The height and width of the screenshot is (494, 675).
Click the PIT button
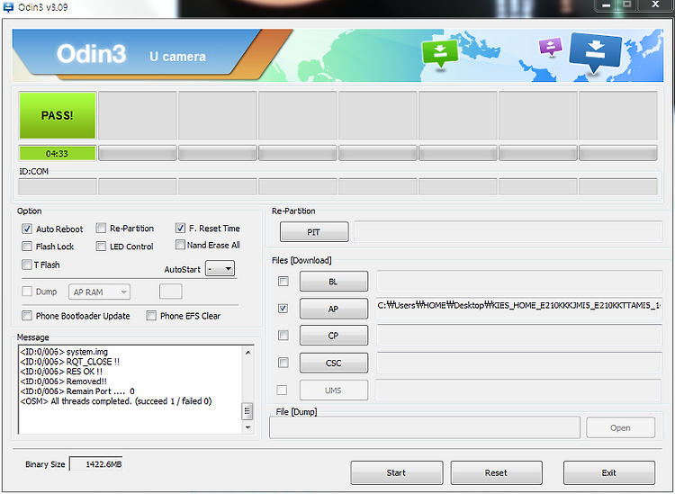pyautogui.click(x=314, y=232)
